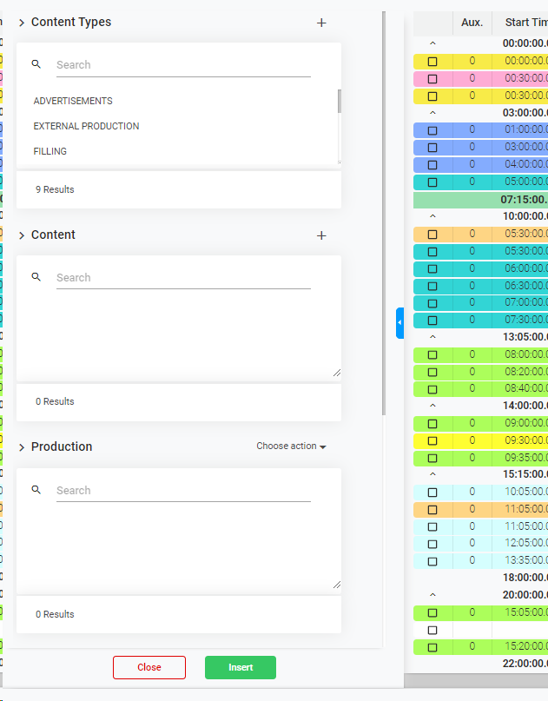Click search magnifier icon in Content Types

click(36, 64)
